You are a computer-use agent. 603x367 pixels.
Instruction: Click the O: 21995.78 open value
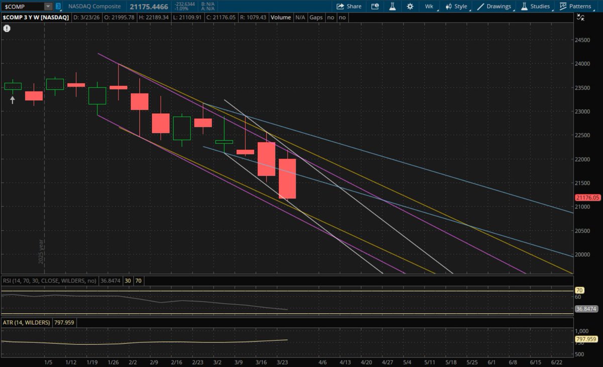pyautogui.click(x=120, y=17)
